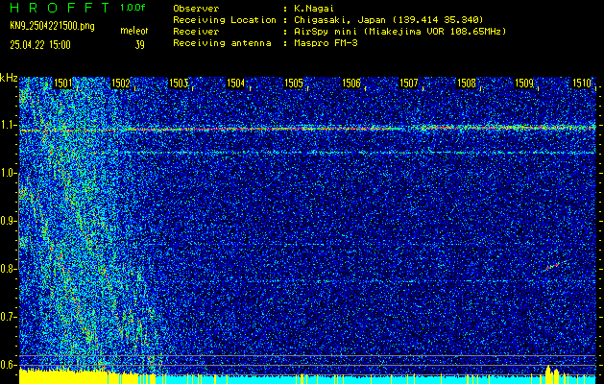
Task: Click the Maspro FM-3 antenna text
Action: coord(326,43)
